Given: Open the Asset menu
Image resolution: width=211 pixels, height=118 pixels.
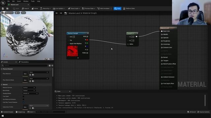Looking at the screenshot, I should point(19,1).
